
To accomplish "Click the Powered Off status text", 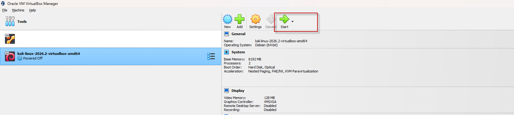I will pyautogui.click(x=33, y=58).
